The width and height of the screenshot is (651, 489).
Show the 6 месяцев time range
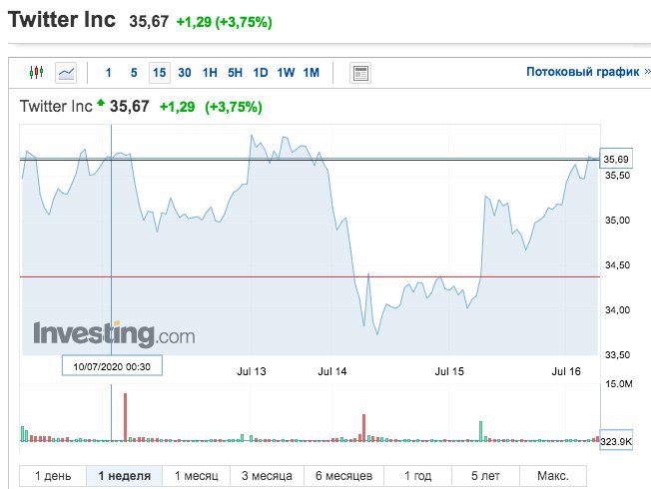point(343,476)
